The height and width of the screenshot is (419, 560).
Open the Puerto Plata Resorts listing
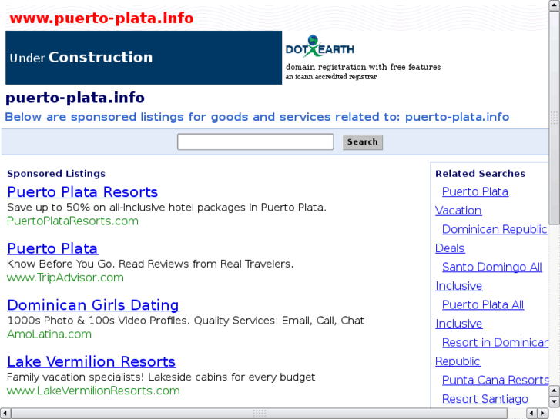tap(82, 192)
